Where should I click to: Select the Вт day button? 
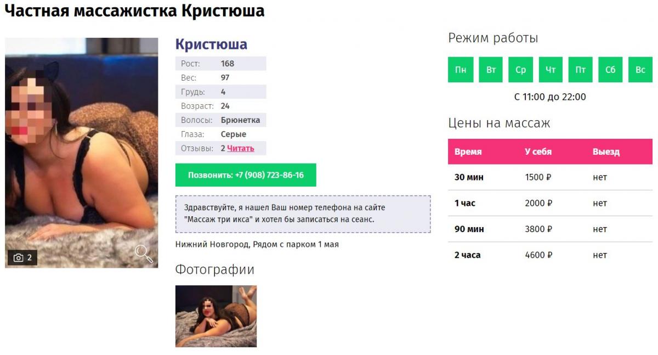pyautogui.click(x=491, y=70)
